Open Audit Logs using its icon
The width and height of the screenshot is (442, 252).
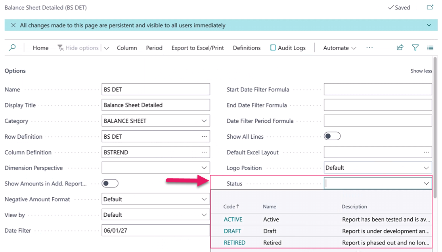tap(272, 47)
